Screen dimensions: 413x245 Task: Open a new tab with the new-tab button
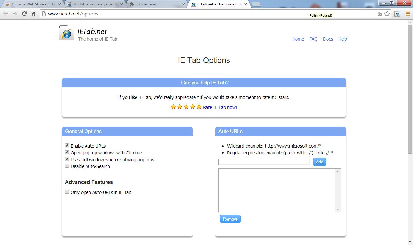(x=256, y=5)
